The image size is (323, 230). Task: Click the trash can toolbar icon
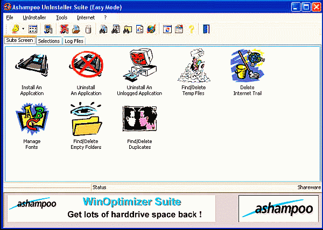tap(88, 29)
